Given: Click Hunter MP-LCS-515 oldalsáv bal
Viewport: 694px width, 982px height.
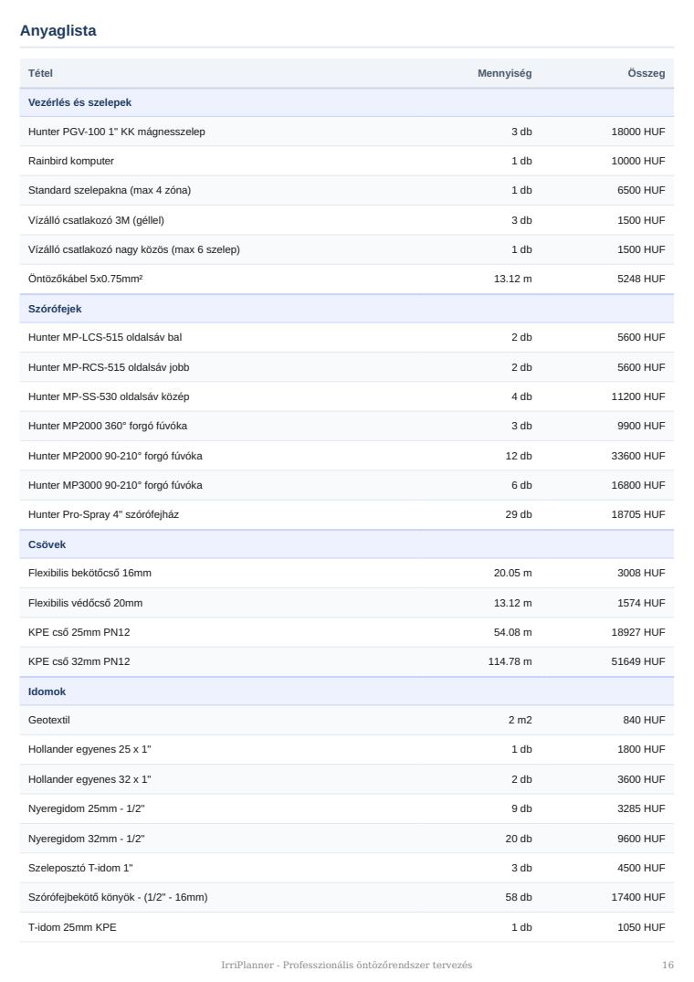Looking at the screenshot, I should click(105, 337).
